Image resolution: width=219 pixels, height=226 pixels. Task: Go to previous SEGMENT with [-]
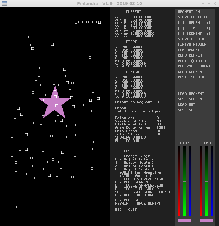[x=181, y=34]
